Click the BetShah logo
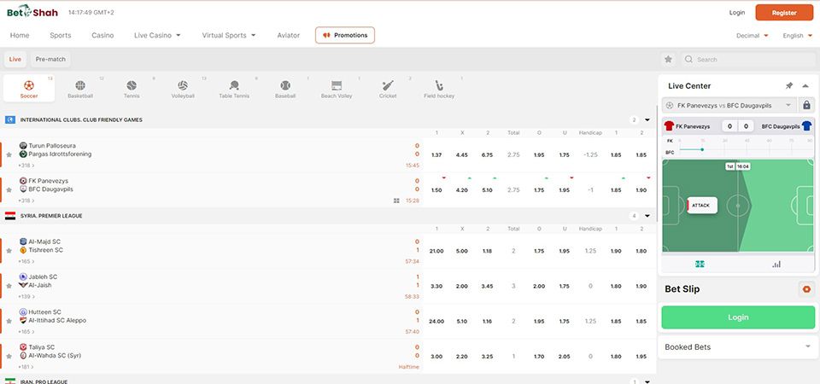820x384 pixels. pyautogui.click(x=32, y=12)
